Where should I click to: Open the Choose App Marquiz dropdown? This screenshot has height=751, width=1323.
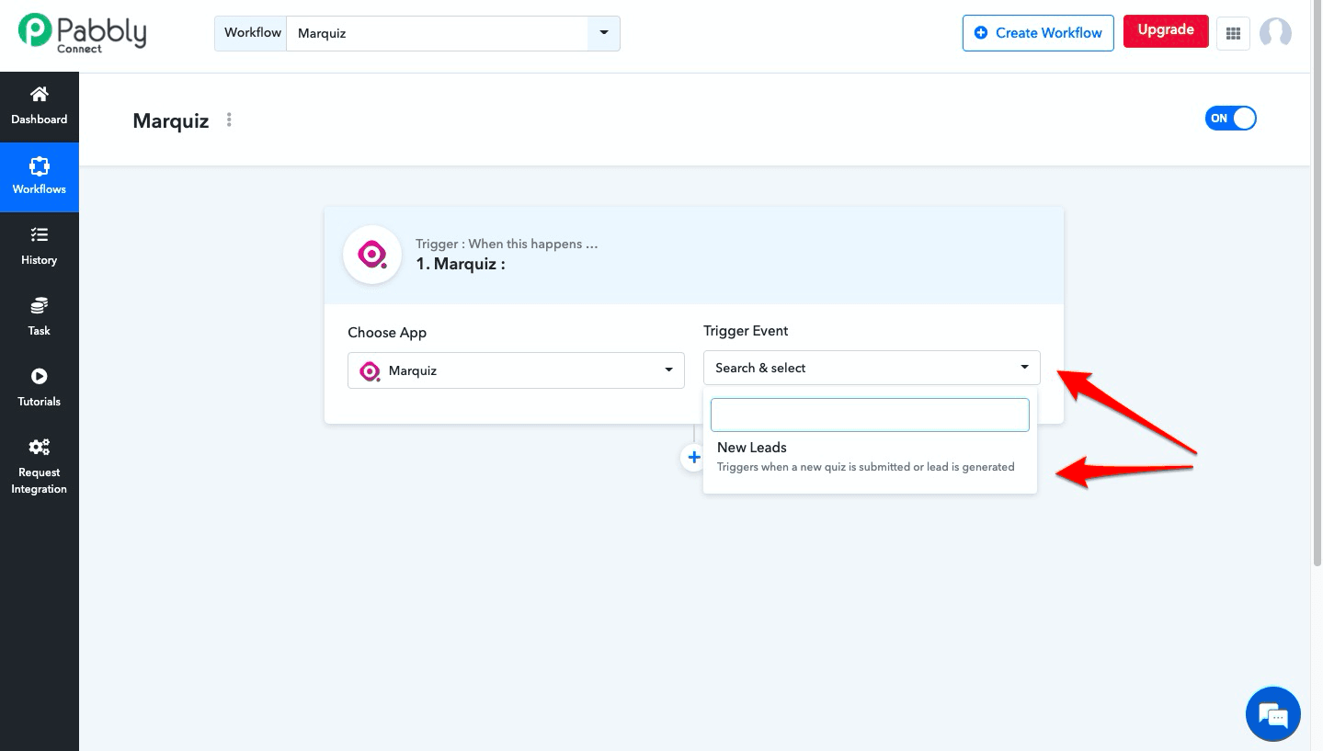[516, 370]
